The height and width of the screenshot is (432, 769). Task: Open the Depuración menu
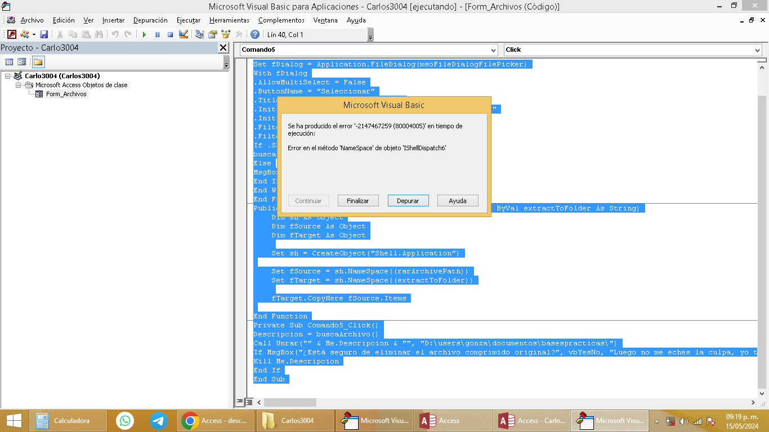[150, 20]
